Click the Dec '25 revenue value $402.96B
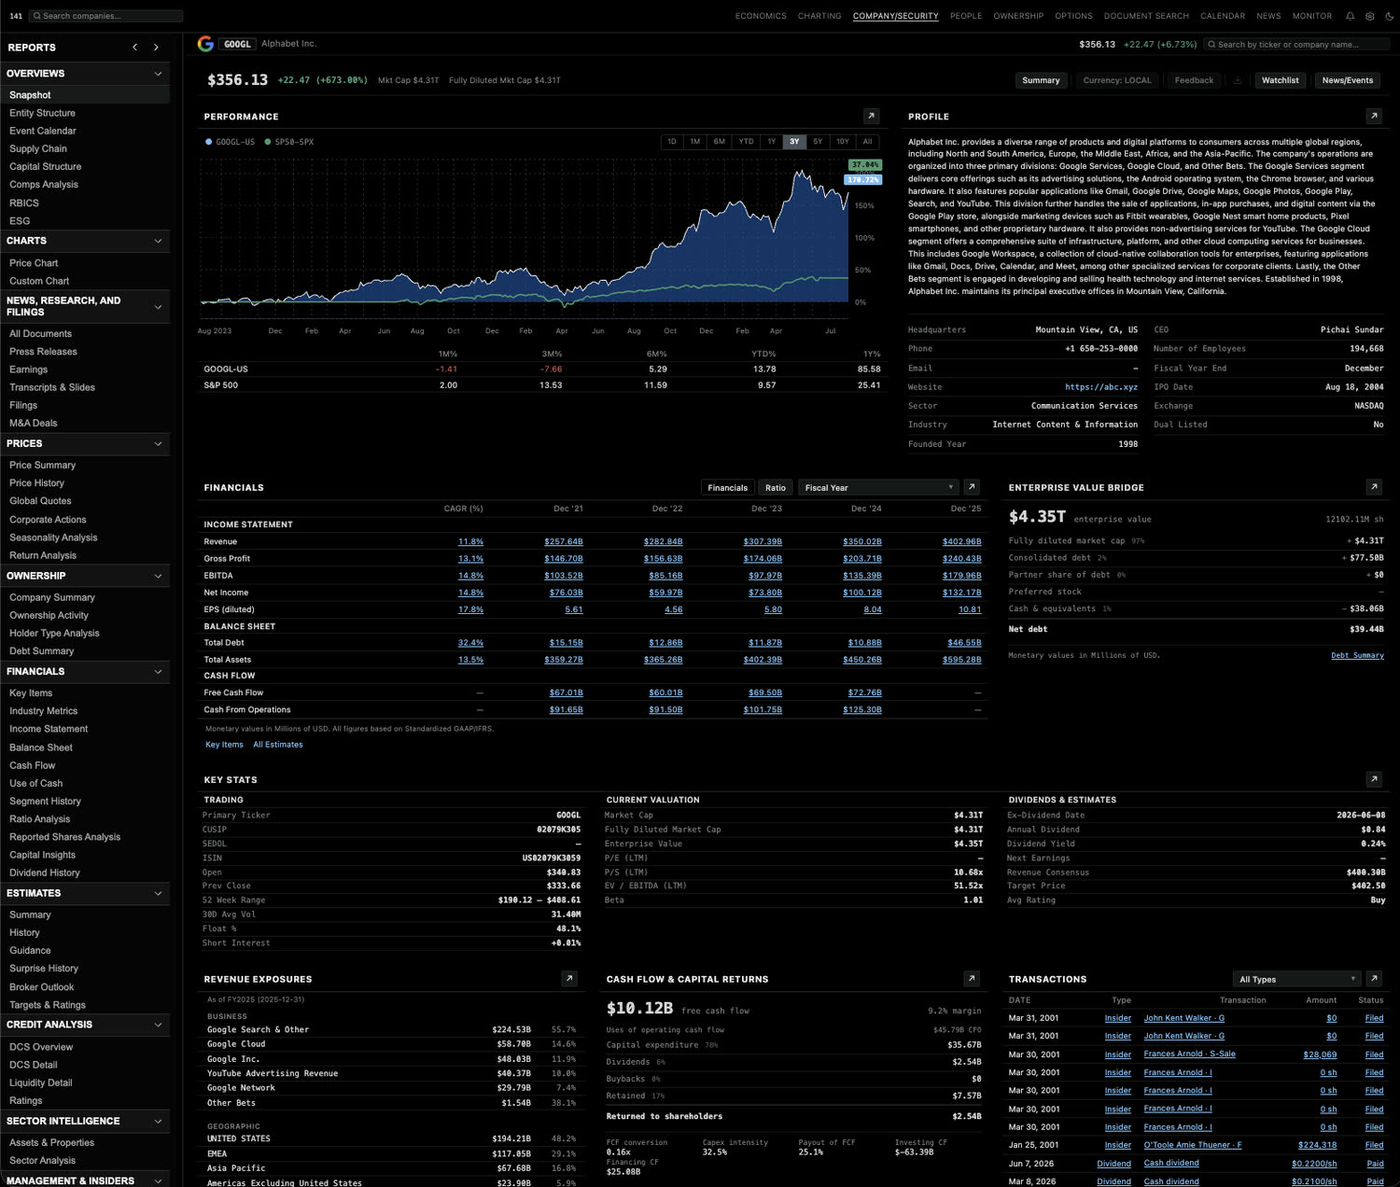Screen dimensions: 1400x1187 click(961, 541)
